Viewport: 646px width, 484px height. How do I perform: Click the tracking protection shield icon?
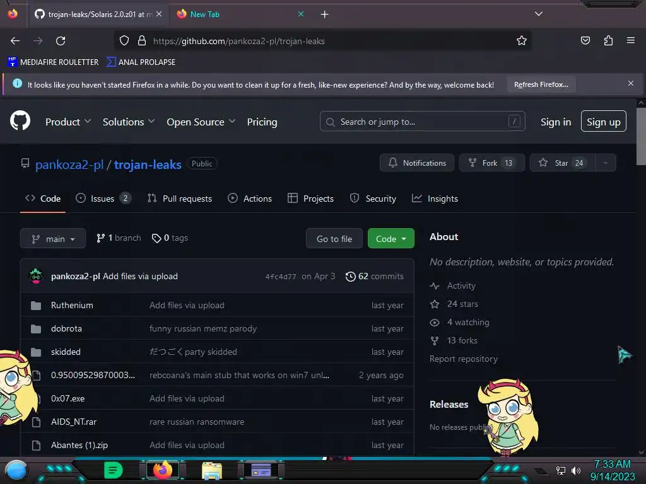pos(124,40)
